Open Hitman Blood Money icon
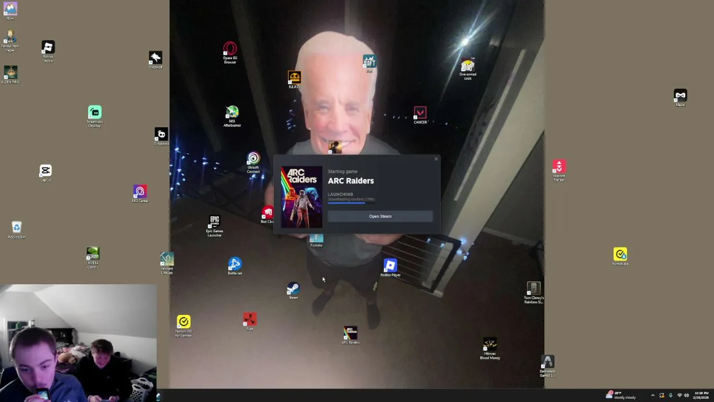 coord(490,348)
